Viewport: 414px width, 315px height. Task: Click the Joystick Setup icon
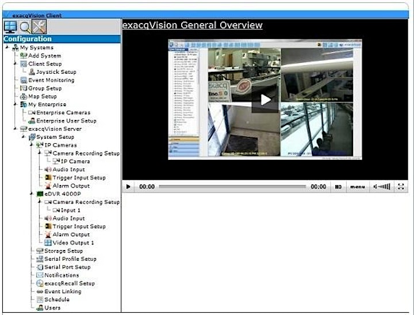click(x=32, y=72)
